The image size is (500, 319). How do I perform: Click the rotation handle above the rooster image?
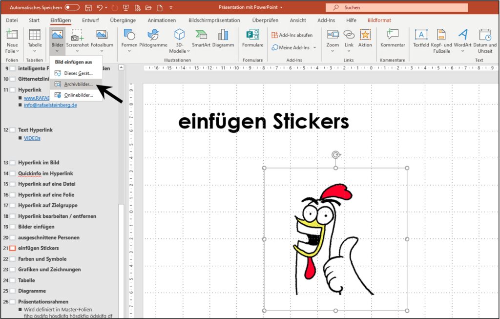point(336,155)
